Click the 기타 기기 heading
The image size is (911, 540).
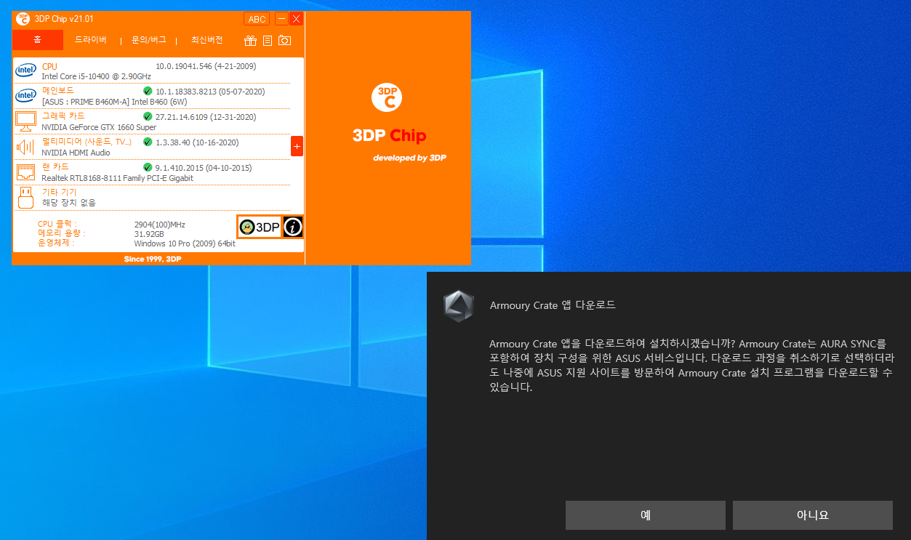59,192
